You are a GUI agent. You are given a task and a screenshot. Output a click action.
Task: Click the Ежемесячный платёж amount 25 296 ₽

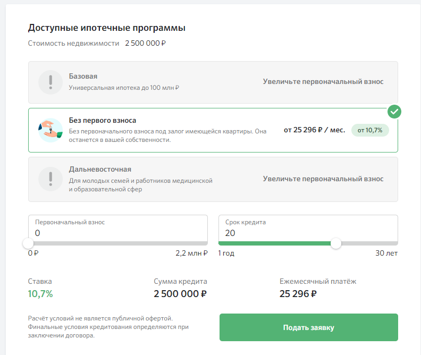pyautogui.click(x=298, y=294)
